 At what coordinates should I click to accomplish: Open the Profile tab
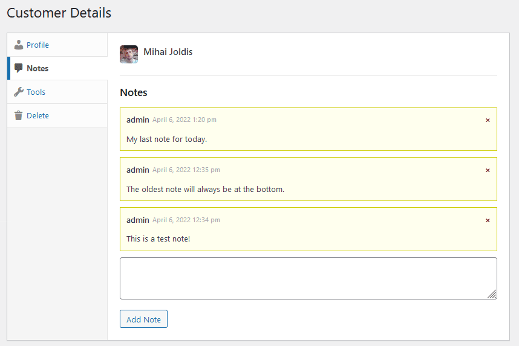click(x=38, y=45)
